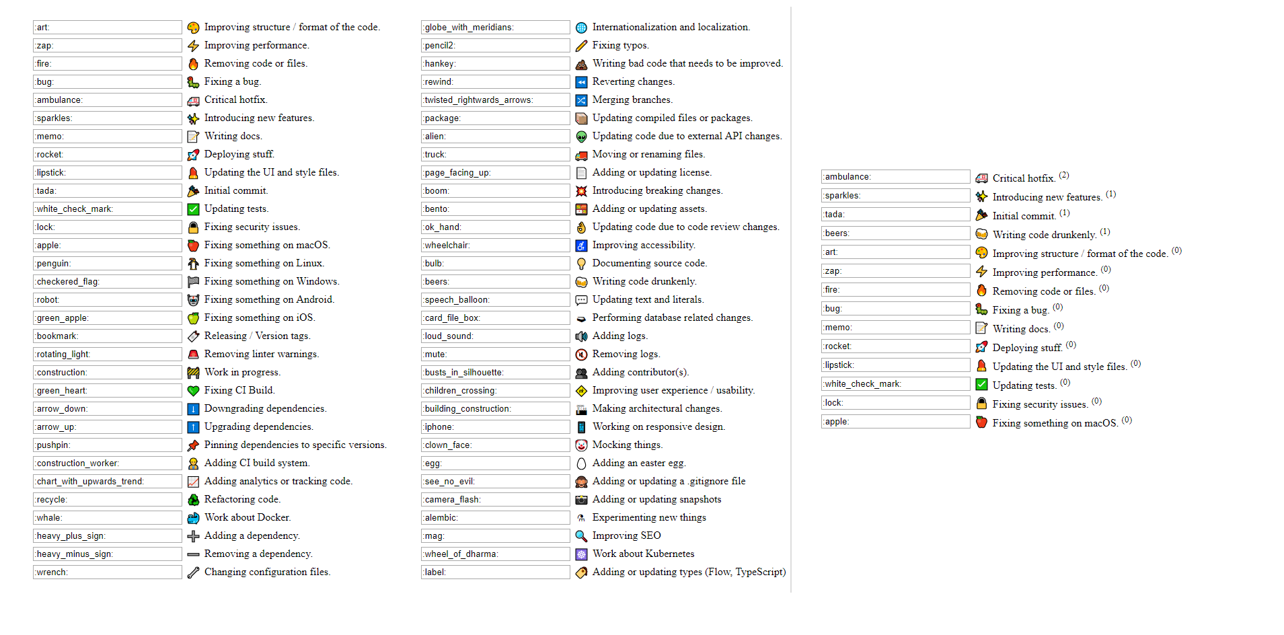Click the label emoji for updating types

[x=581, y=572]
